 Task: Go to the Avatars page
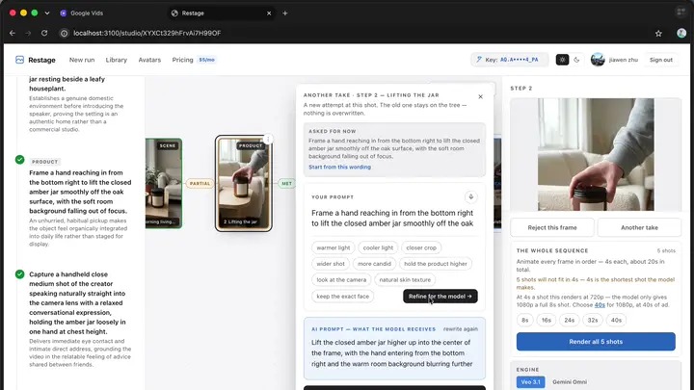tap(149, 60)
